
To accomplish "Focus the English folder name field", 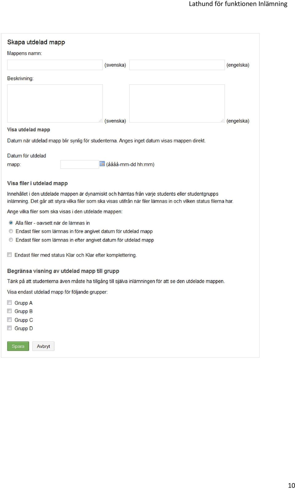I will point(177,65).
